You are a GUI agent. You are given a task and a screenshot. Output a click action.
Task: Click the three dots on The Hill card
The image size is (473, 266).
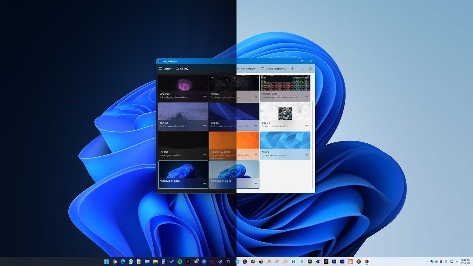tap(204, 154)
